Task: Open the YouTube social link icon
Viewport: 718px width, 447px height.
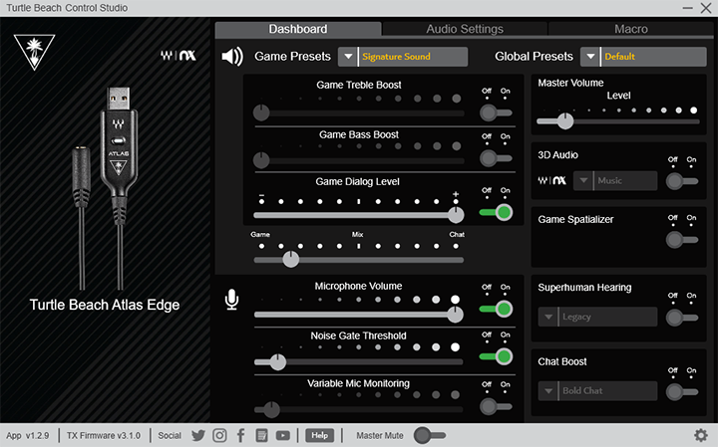Action: pyautogui.click(x=283, y=435)
